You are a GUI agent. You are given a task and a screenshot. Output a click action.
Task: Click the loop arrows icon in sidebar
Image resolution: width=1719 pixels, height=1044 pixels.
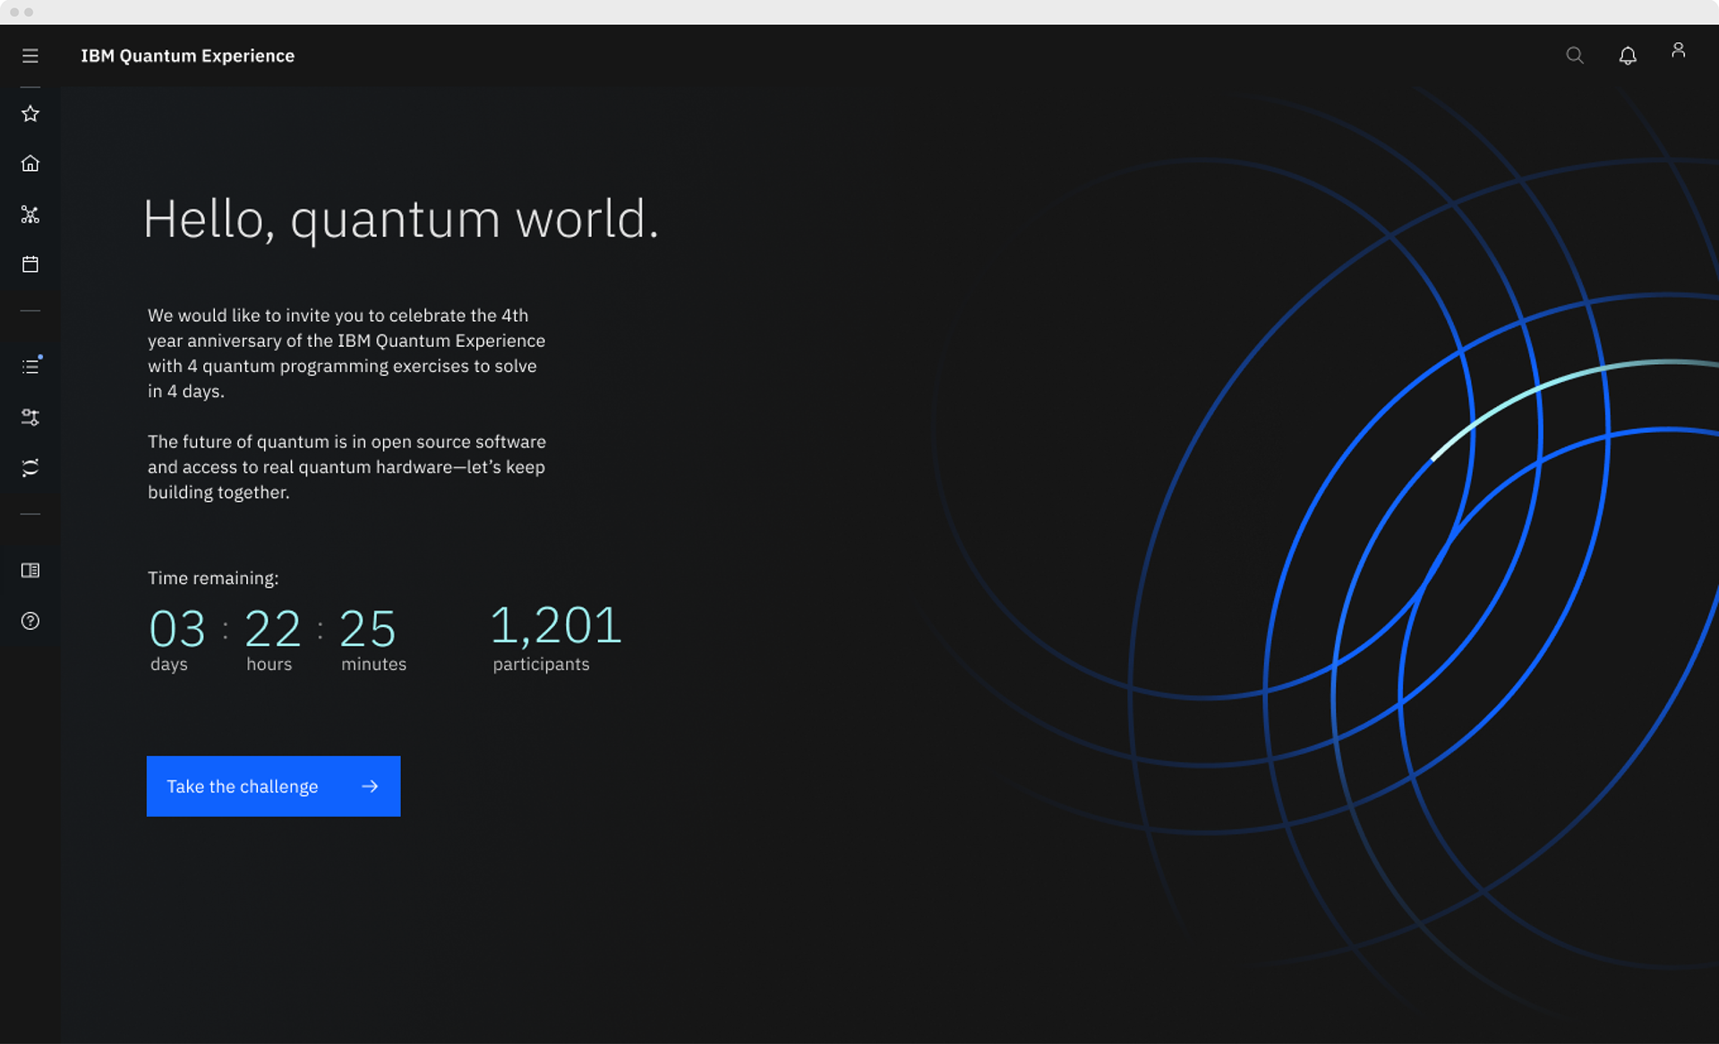30,468
